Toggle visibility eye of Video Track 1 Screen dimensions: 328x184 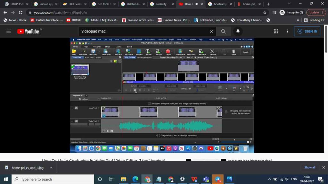pyautogui.click(x=76, y=108)
